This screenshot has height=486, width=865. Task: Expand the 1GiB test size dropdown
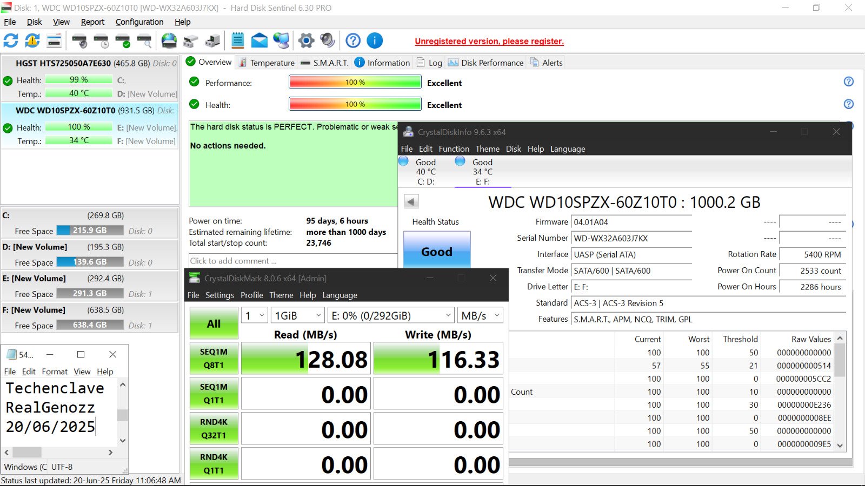(x=297, y=315)
